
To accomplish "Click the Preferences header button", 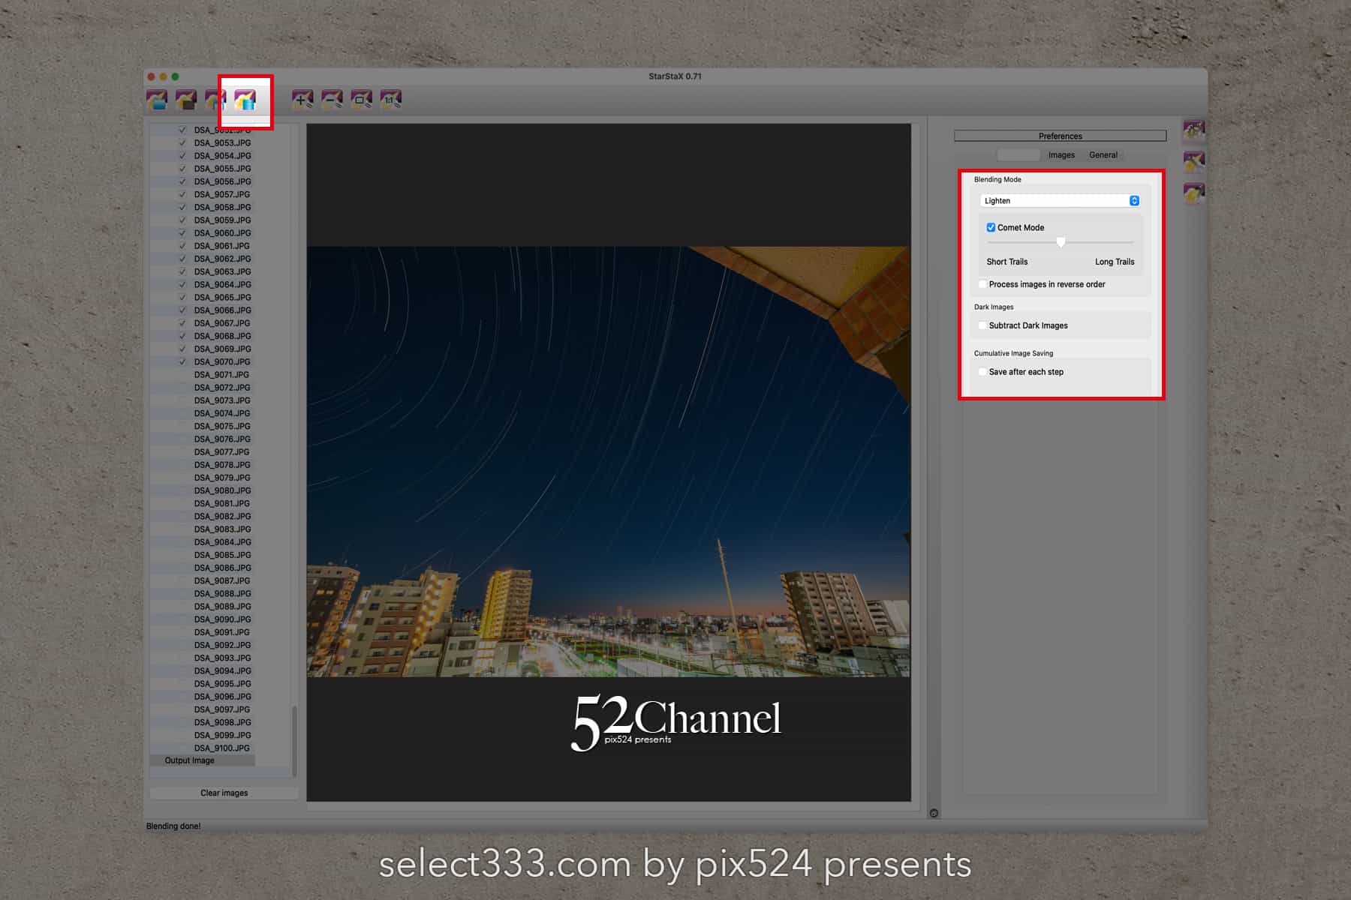I will click(1060, 136).
